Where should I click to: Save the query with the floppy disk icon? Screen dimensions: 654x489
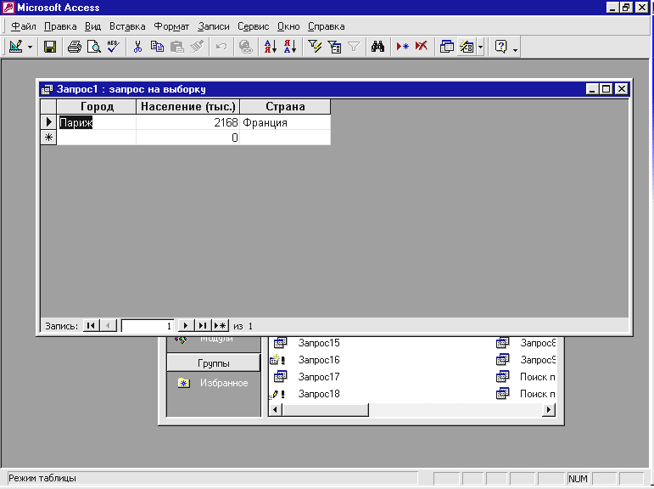(50, 47)
